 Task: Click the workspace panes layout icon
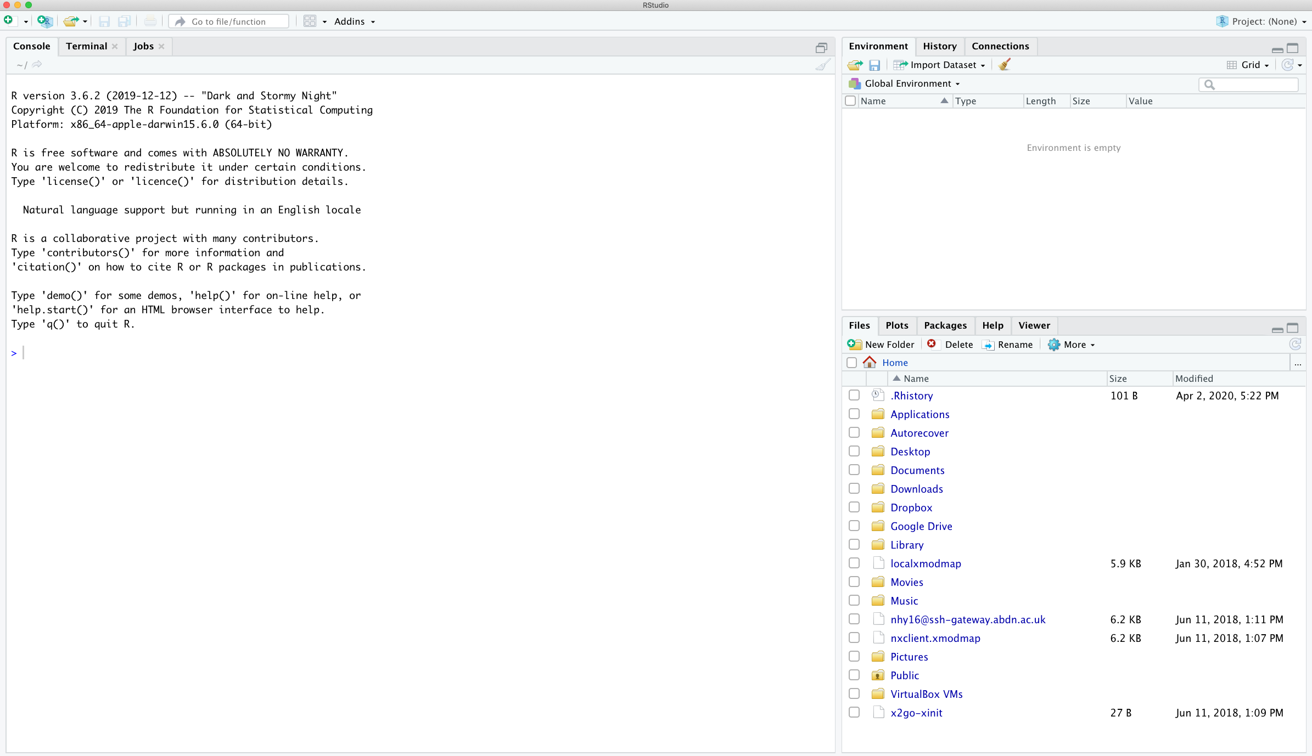pyautogui.click(x=310, y=21)
